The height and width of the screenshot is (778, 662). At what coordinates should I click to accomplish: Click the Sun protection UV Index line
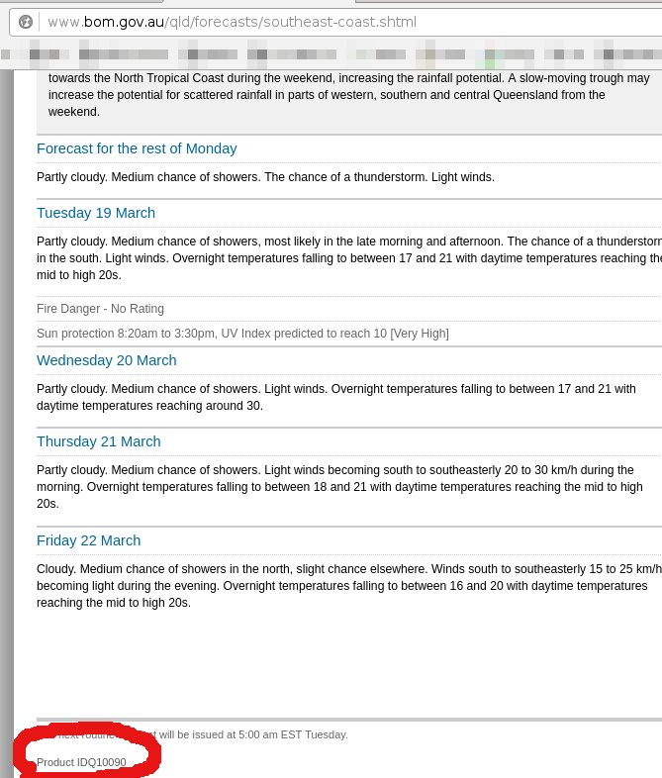(x=242, y=334)
